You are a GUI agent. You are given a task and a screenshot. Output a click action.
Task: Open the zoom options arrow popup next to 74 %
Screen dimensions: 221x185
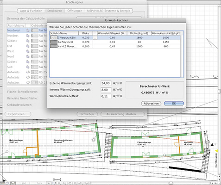(x=49, y=183)
